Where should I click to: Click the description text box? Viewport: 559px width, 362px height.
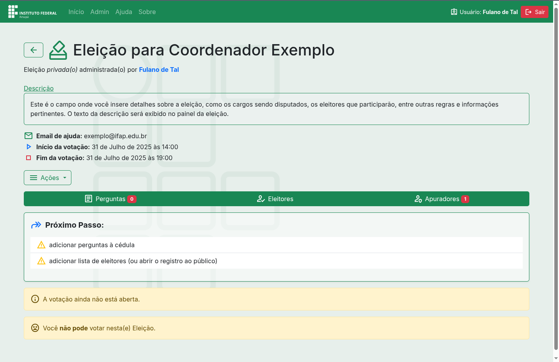click(277, 109)
